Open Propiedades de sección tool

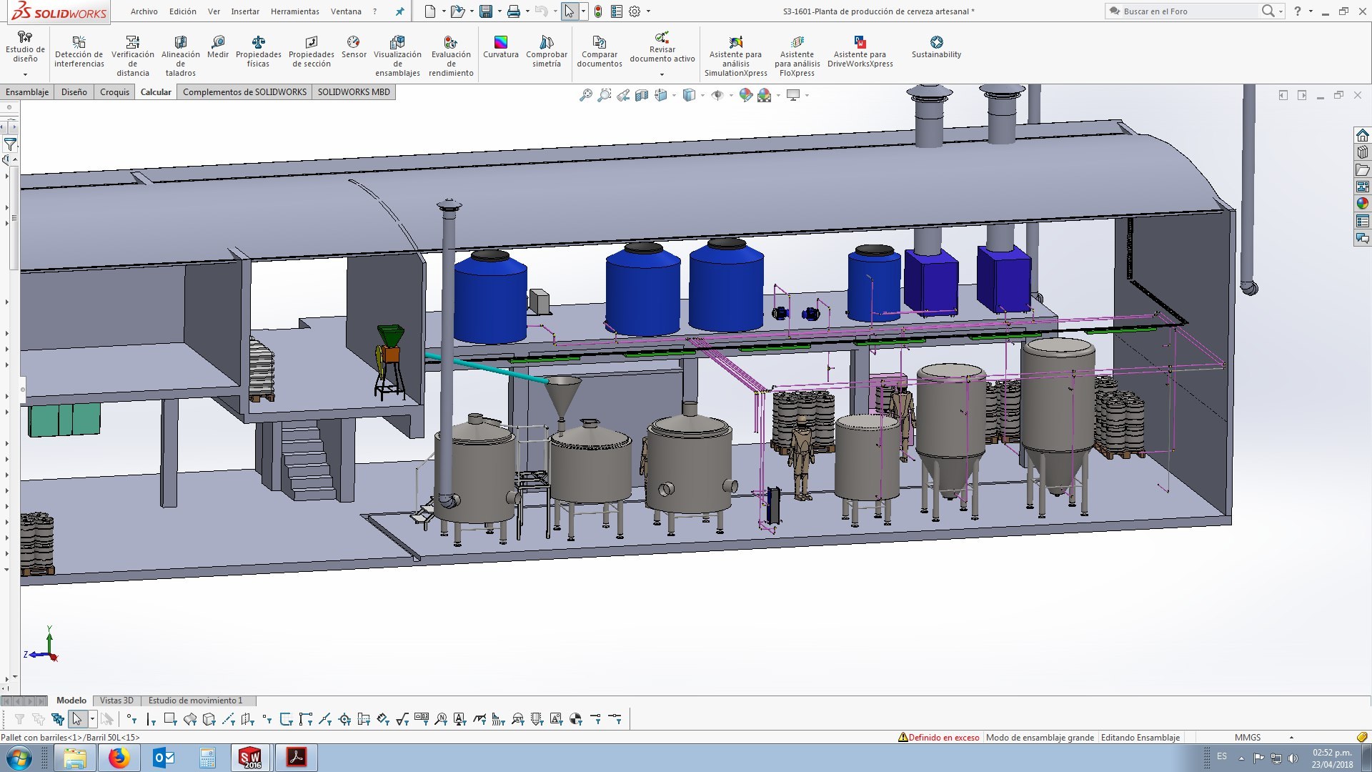(311, 53)
